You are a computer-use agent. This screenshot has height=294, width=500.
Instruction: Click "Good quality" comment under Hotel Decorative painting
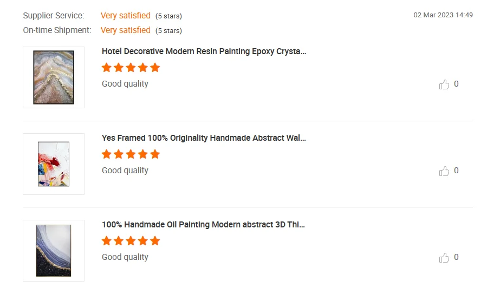(125, 84)
